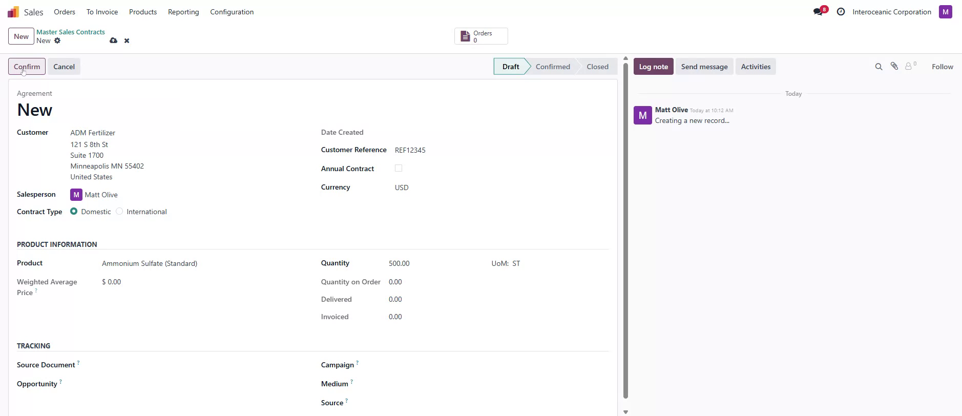Click the scrollbar up arrow
962x416 pixels.
click(x=625, y=58)
